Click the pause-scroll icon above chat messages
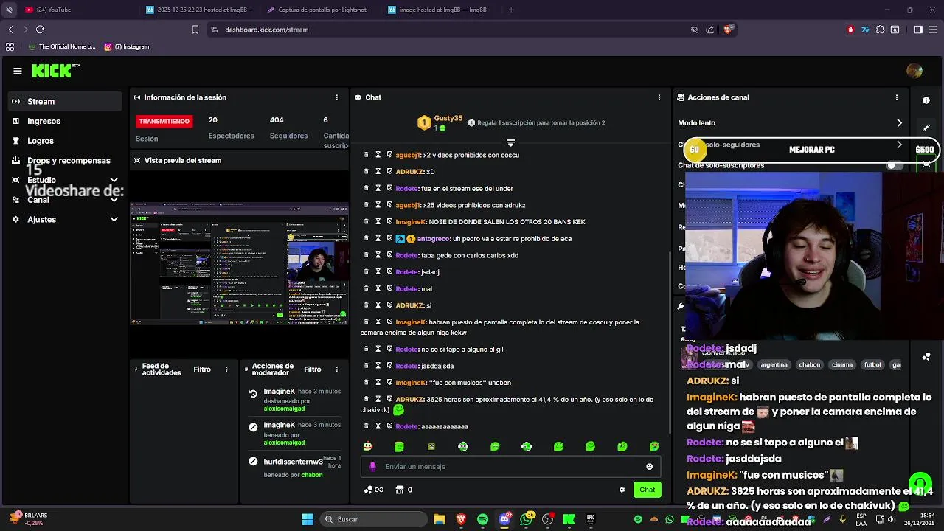 tap(510, 142)
